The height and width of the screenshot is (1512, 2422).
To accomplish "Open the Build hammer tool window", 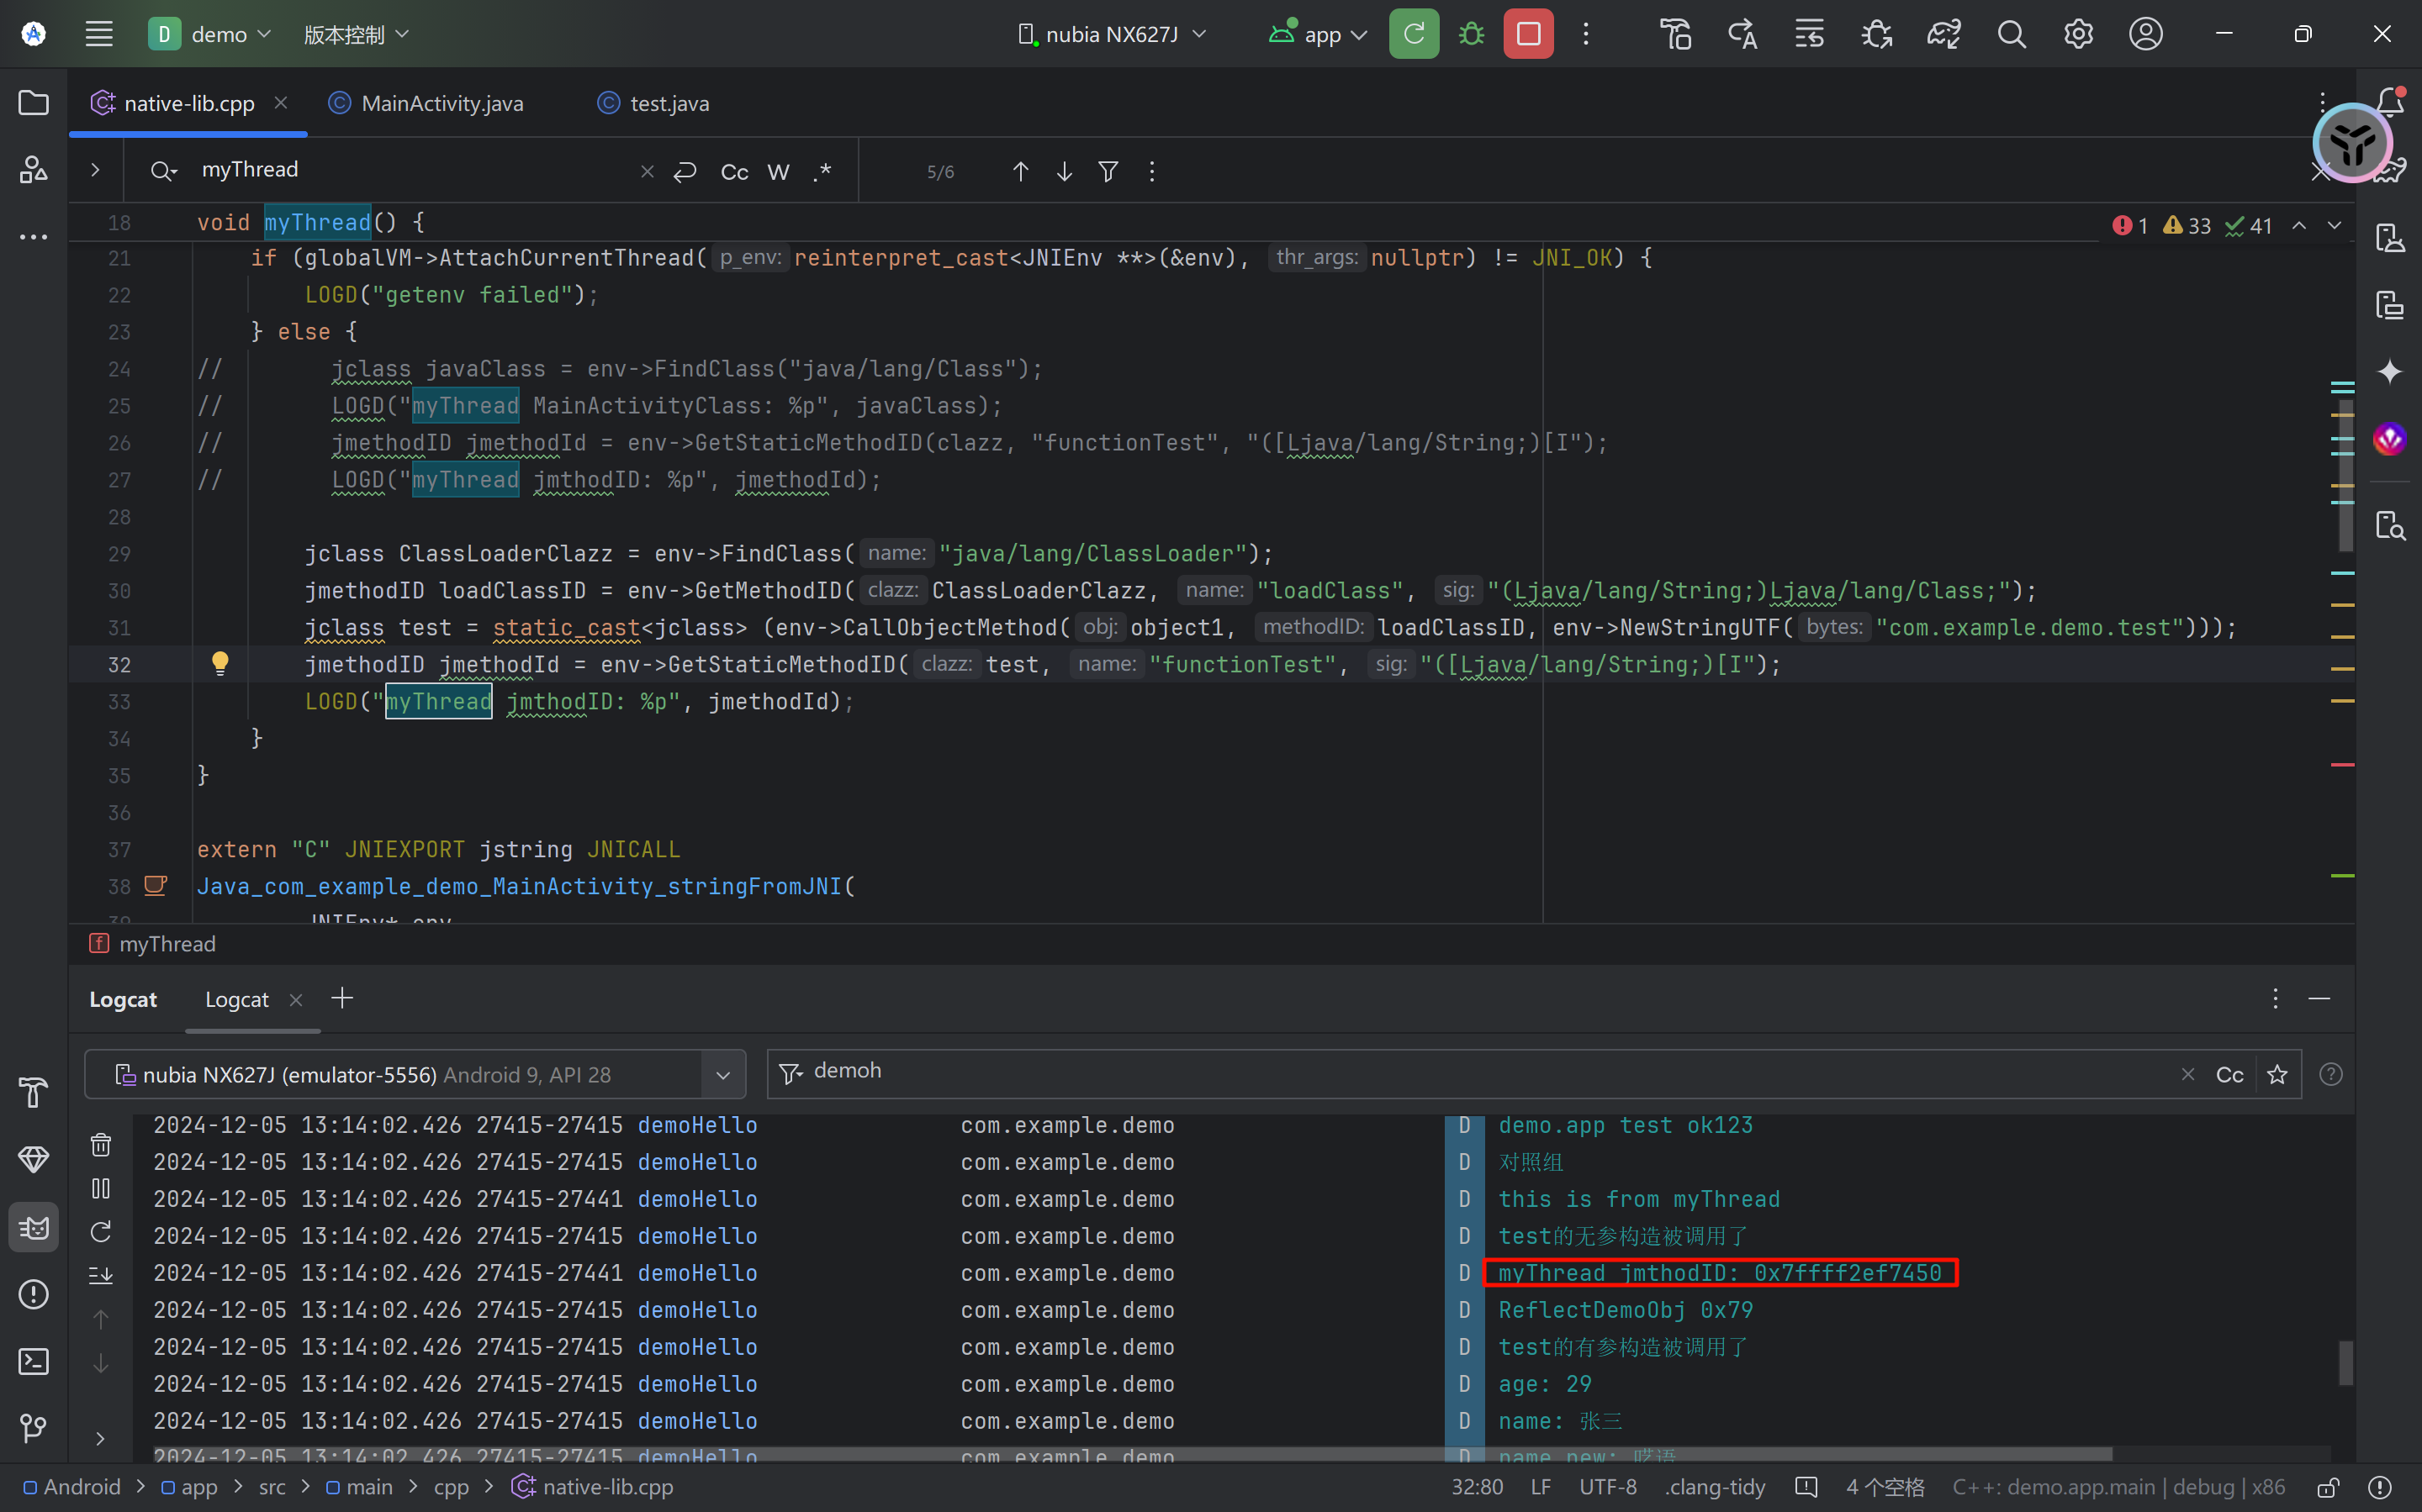I will pyautogui.click(x=33, y=1092).
